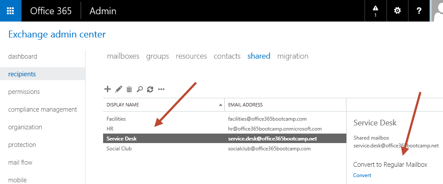Select the Service Desk mailbox row
443x184 pixels.
point(225,139)
